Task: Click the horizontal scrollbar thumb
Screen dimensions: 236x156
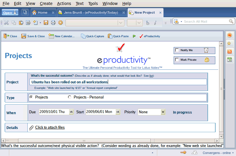Action: tap(84, 141)
